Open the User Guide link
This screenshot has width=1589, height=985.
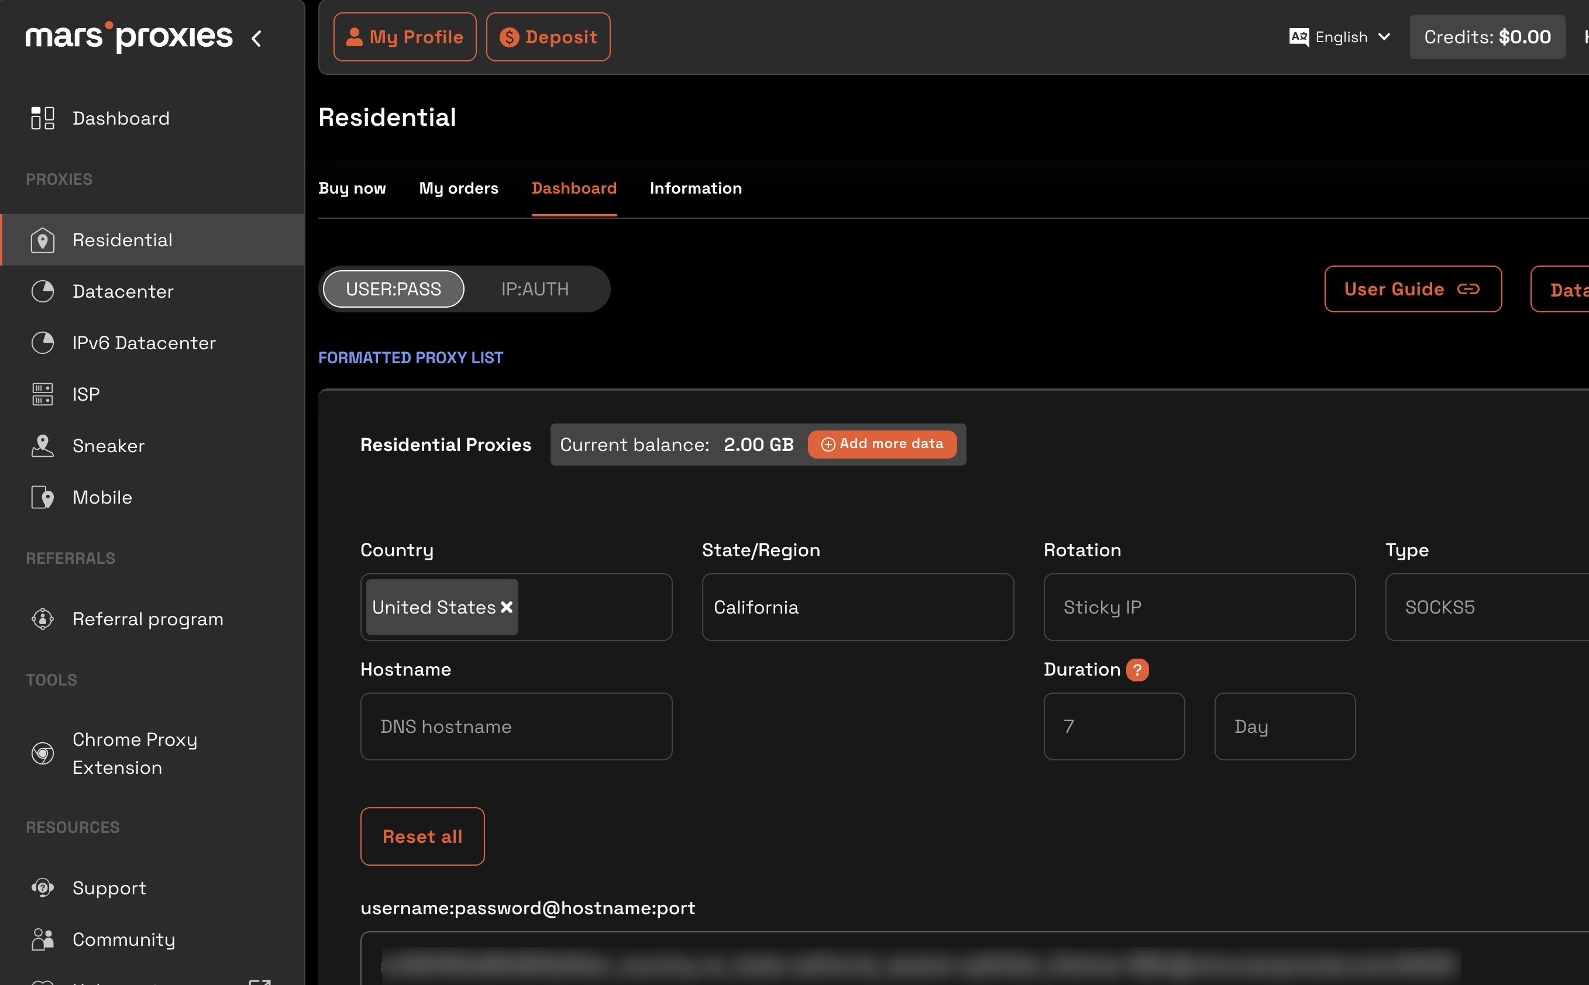click(1412, 288)
